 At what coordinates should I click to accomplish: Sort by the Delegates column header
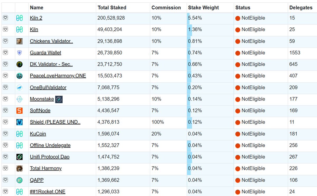pyautogui.click(x=301, y=8)
